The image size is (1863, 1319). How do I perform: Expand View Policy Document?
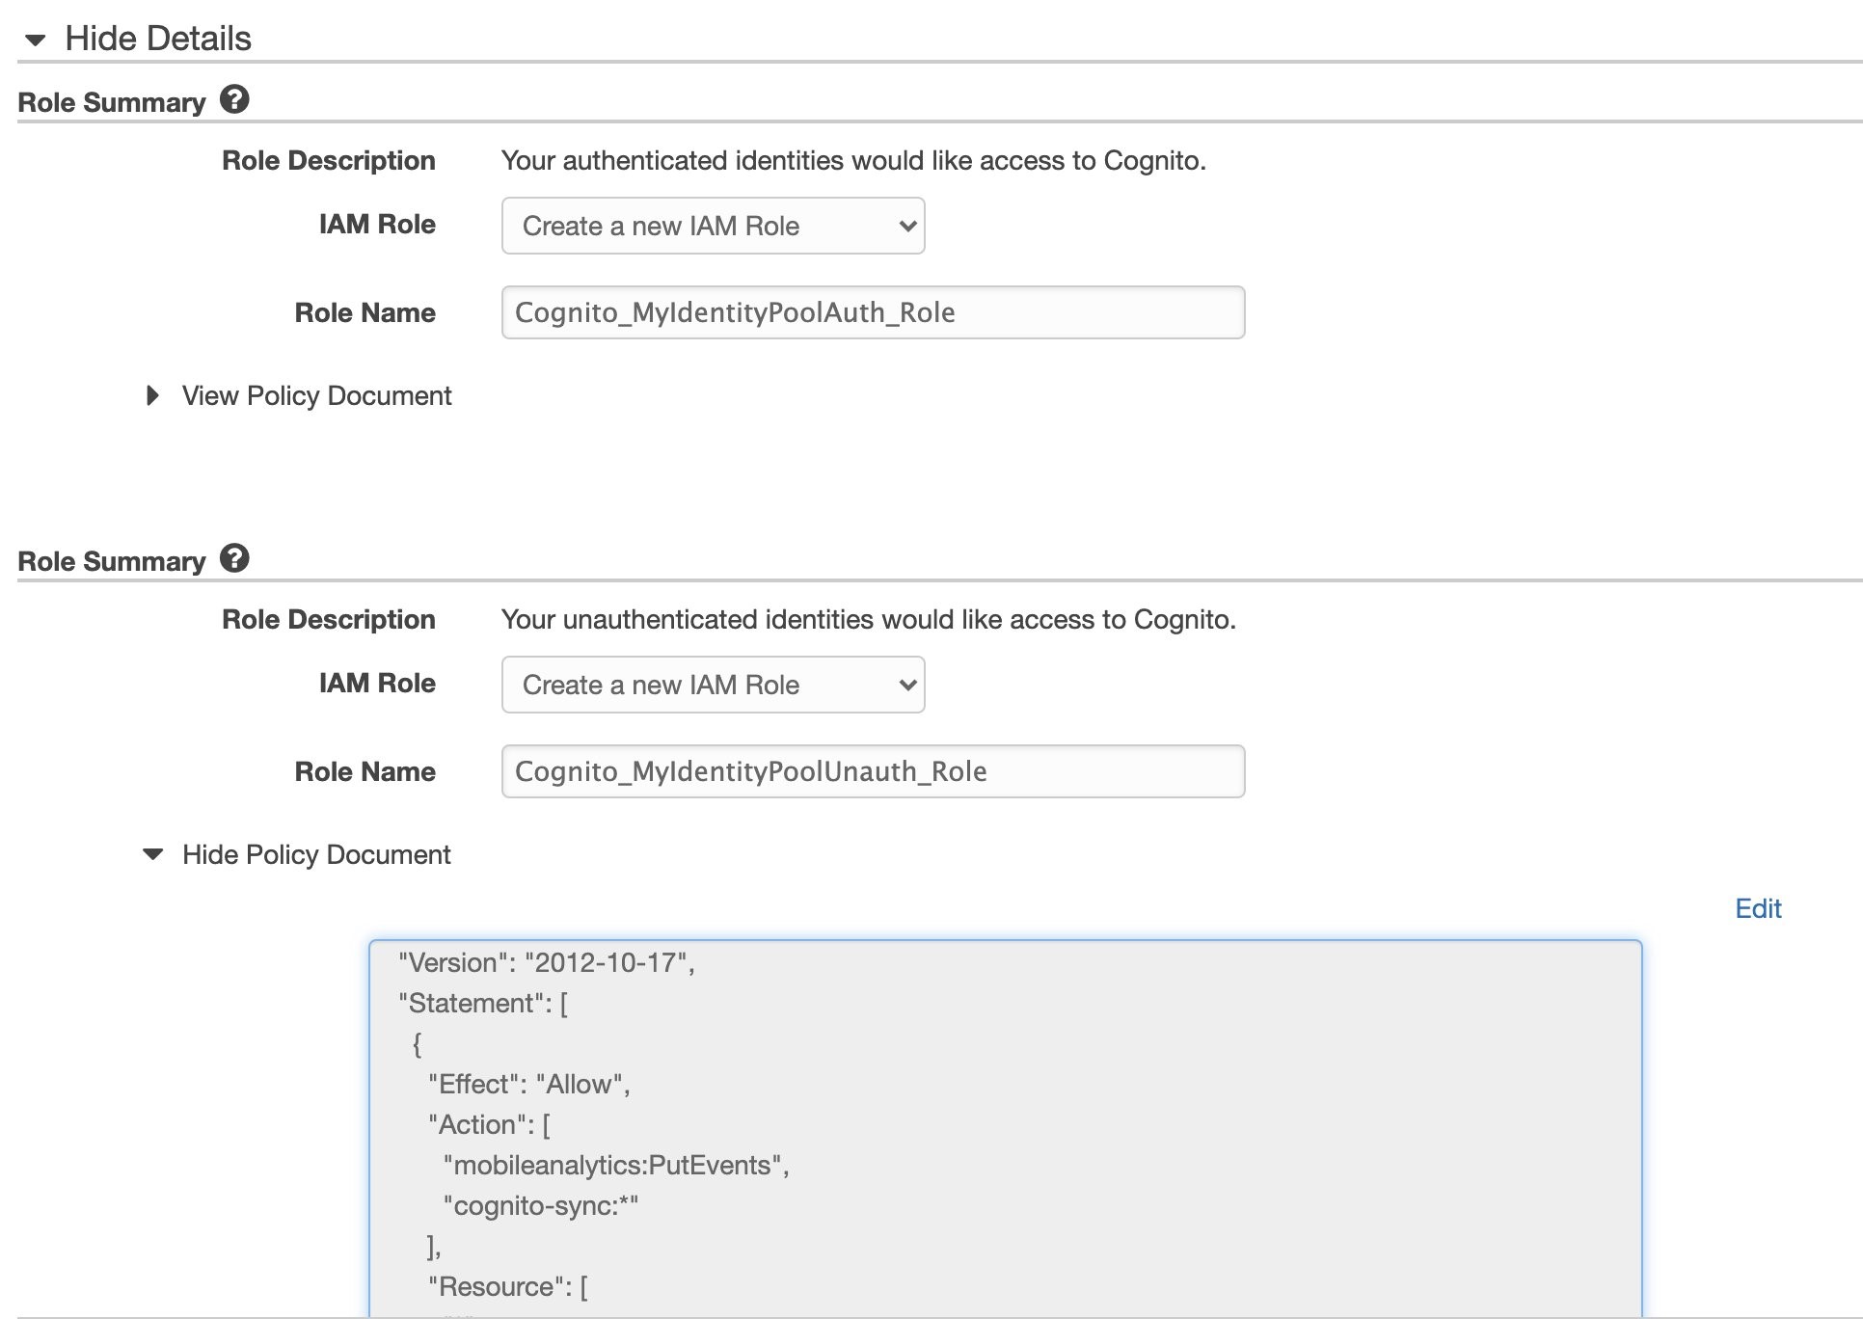298,395
